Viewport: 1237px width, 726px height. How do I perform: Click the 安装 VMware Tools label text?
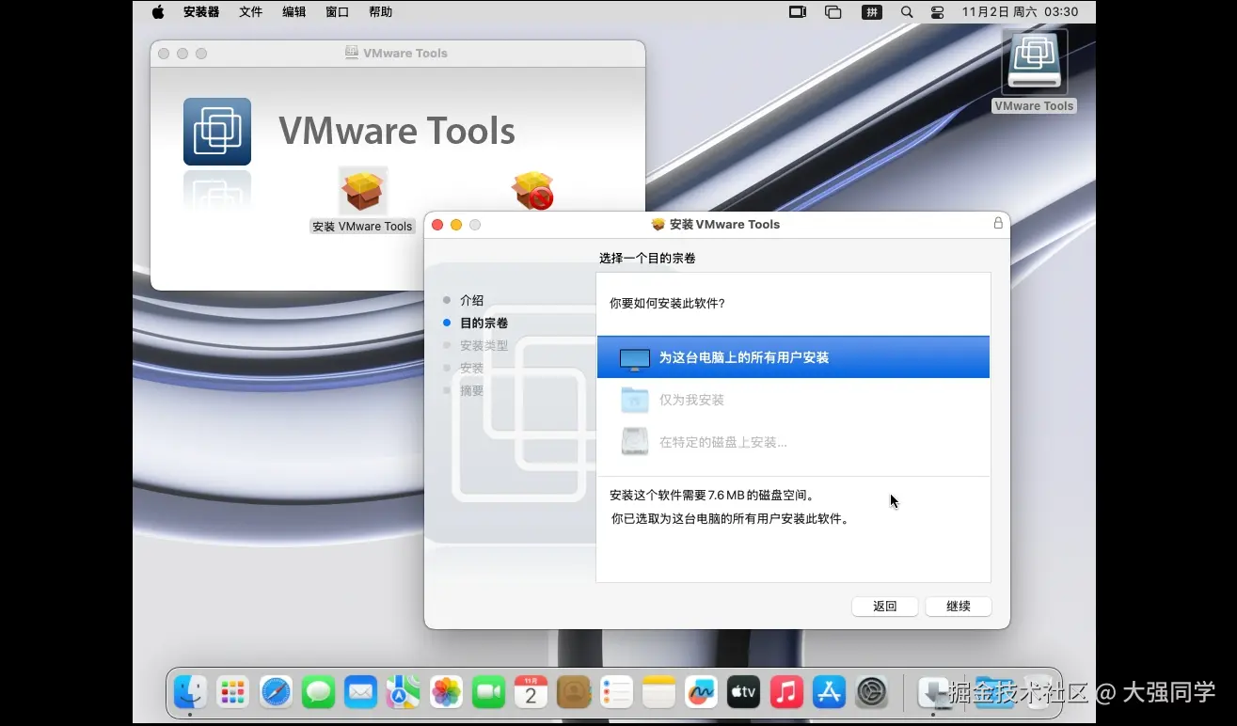coord(362,227)
